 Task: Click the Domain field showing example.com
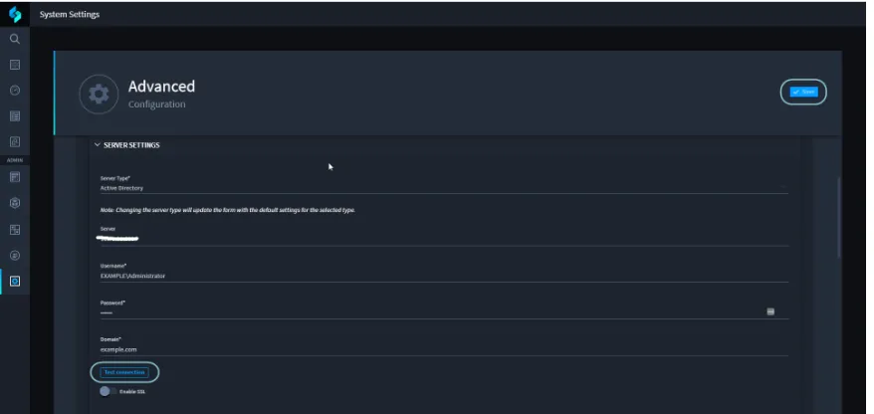tap(444, 350)
